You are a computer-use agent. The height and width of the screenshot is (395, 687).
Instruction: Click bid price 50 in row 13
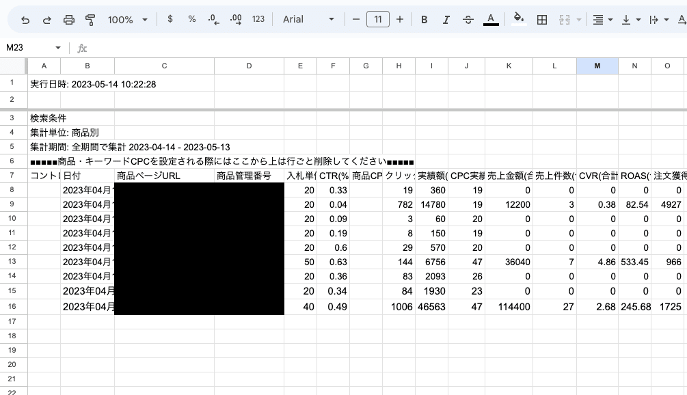pos(300,262)
